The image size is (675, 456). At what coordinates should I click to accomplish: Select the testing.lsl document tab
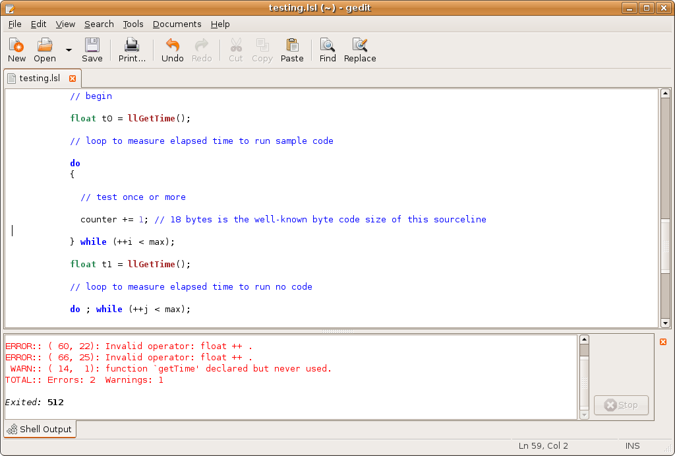38,78
